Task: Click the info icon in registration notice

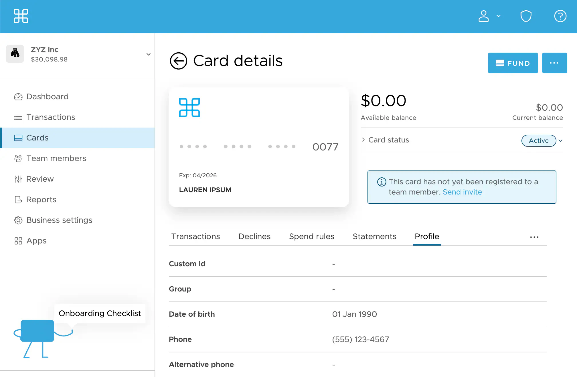Action: [x=382, y=182]
